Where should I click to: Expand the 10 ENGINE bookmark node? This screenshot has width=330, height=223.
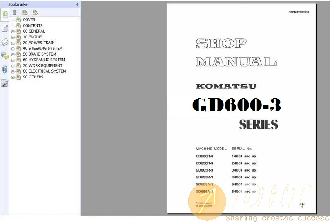tap(13, 38)
